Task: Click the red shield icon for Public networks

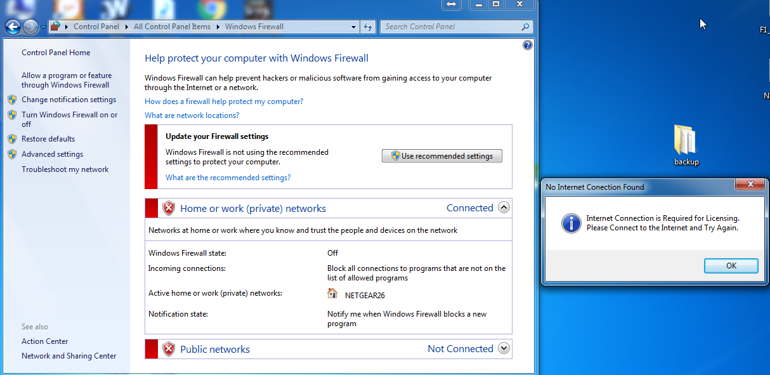Action: (x=168, y=349)
